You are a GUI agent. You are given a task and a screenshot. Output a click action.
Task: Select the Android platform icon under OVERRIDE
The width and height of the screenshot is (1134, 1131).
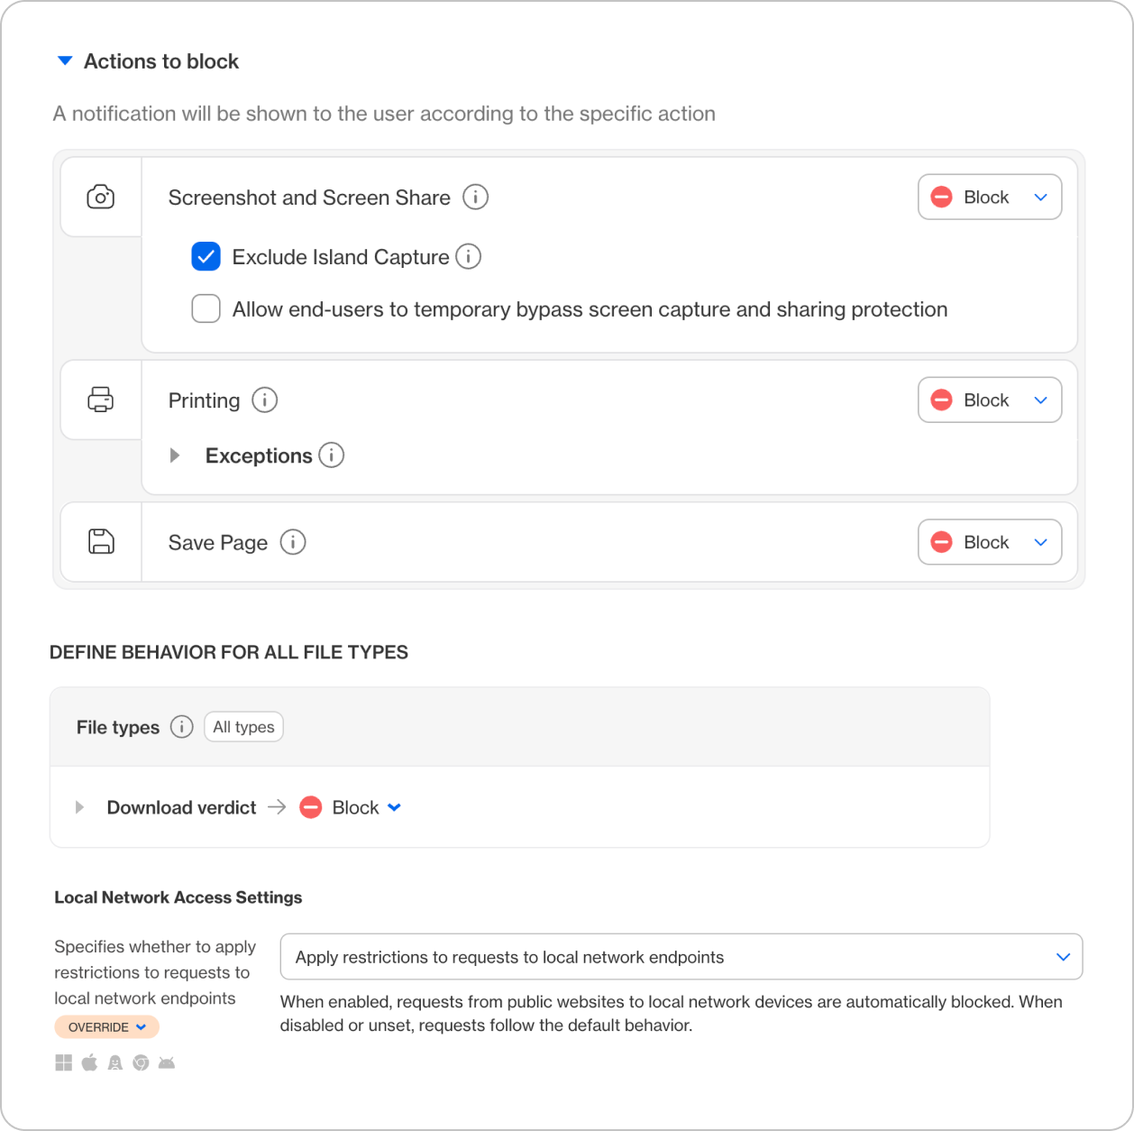[168, 1062]
